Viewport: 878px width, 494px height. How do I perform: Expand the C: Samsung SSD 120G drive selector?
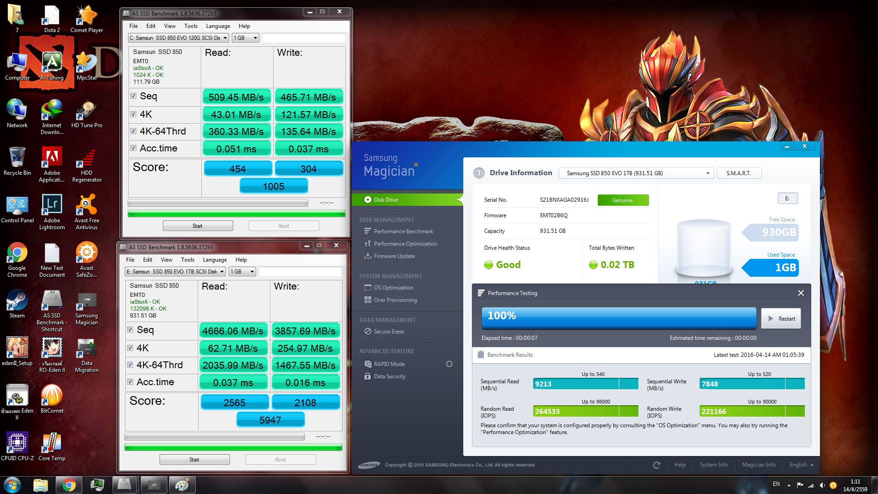click(x=178, y=38)
